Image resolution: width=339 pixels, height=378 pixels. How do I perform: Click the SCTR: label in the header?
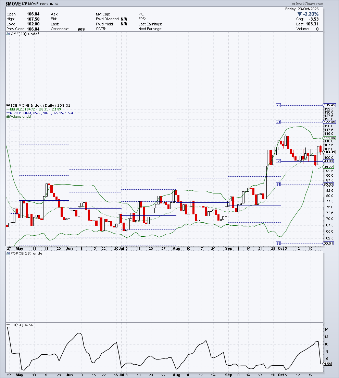(x=101, y=29)
